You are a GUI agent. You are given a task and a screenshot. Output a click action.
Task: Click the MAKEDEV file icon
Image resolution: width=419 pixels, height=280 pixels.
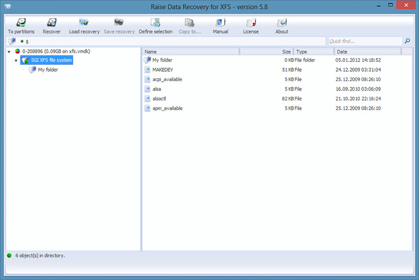coord(147,70)
